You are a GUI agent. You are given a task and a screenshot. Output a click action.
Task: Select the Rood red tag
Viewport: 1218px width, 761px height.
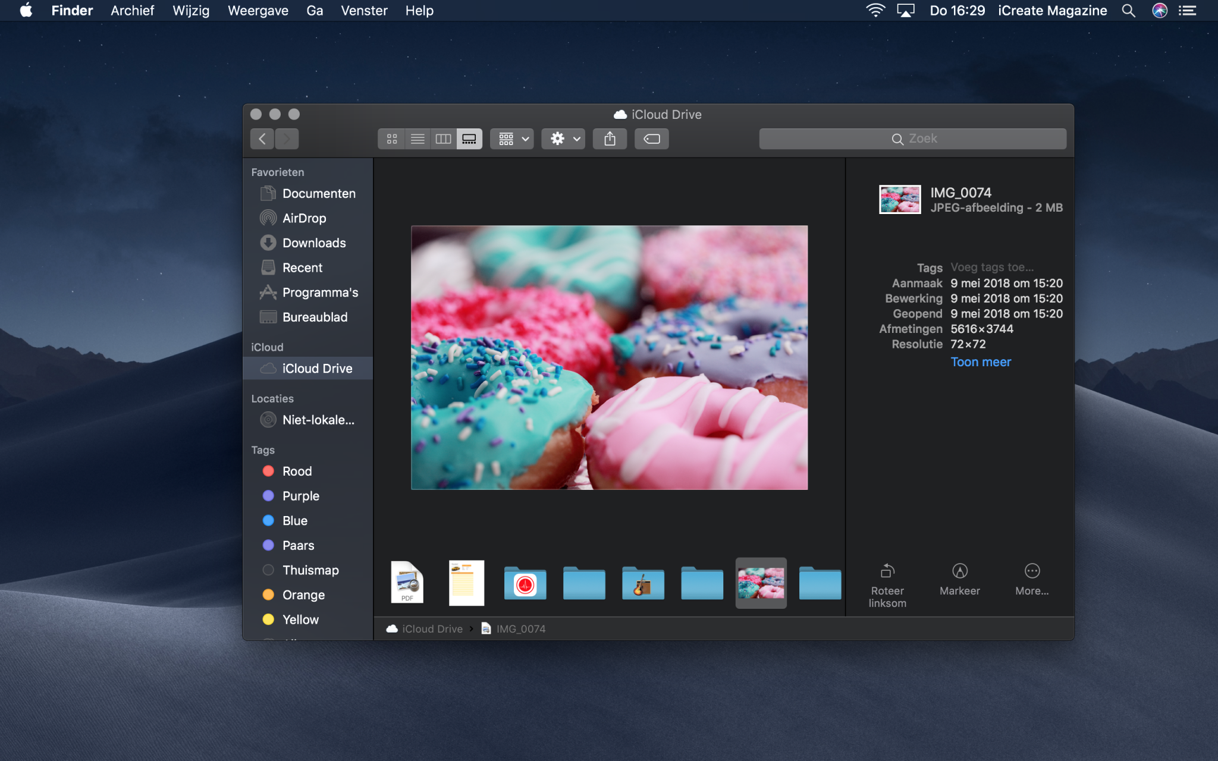(x=296, y=471)
